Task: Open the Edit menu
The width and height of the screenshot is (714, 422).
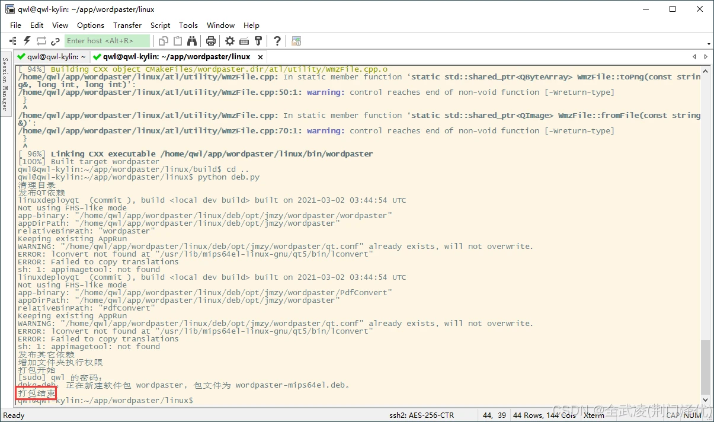Action: point(37,25)
